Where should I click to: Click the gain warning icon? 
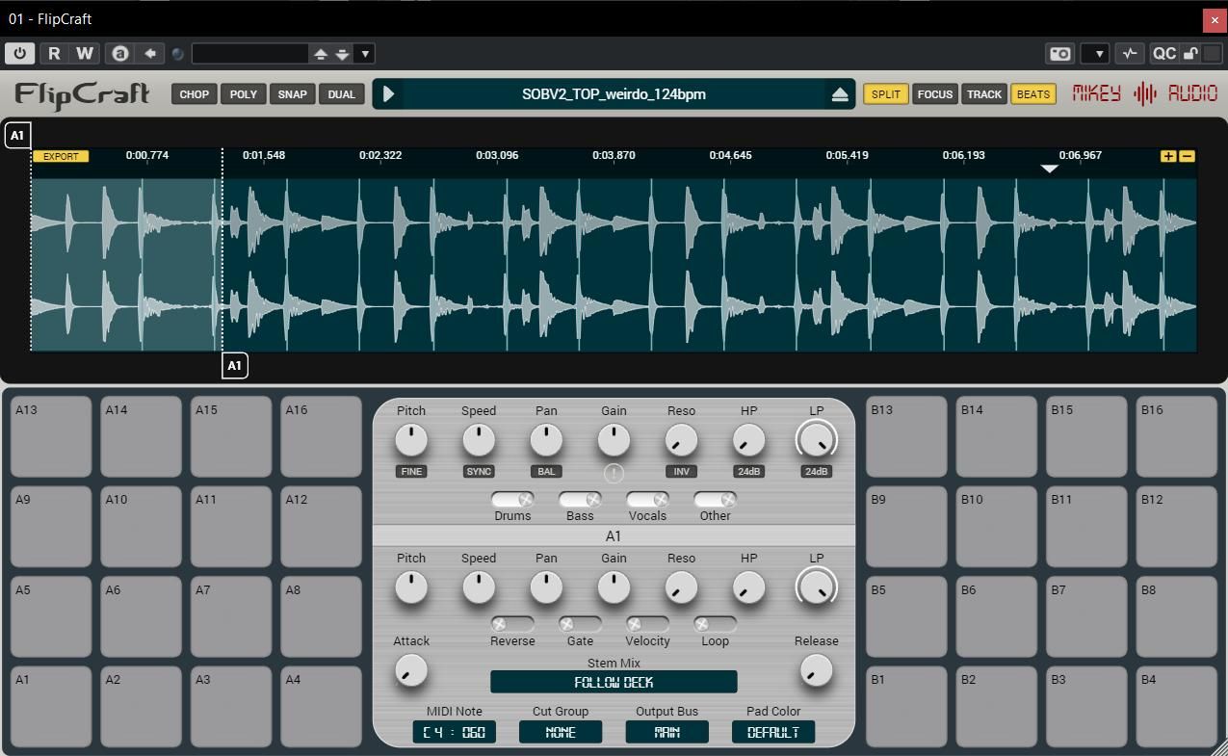(614, 472)
